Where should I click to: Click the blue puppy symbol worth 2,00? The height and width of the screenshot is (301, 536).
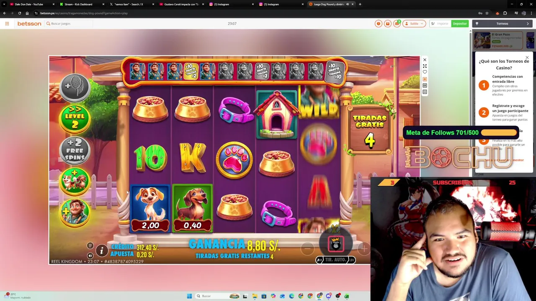pos(150,209)
